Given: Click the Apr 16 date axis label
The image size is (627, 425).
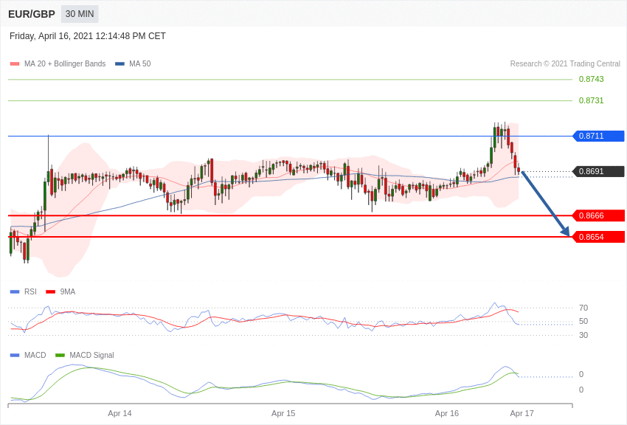Looking at the screenshot, I should tap(447, 413).
